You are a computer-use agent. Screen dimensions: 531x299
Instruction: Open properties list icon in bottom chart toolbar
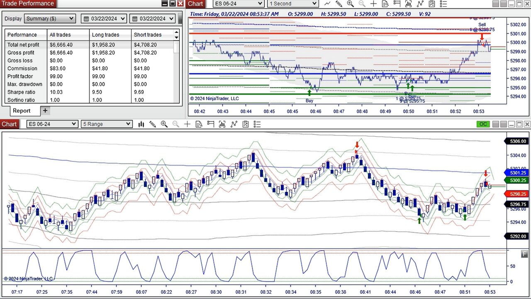257,124
